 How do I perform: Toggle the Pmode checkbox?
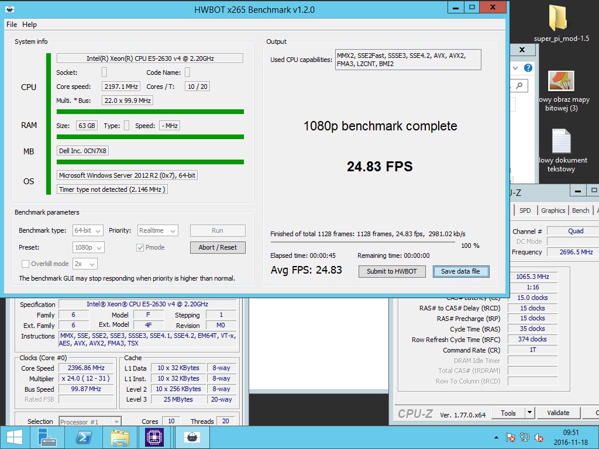click(x=140, y=247)
